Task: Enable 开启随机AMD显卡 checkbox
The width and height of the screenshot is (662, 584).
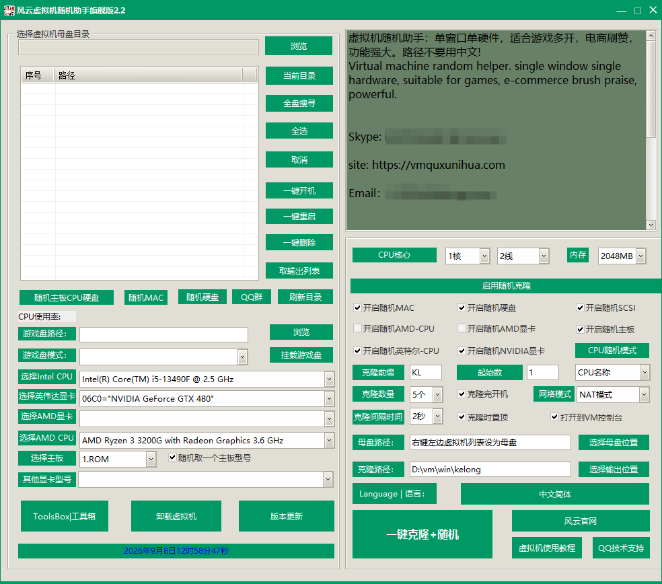Action: pyautogui.click(x=462, y=328)
